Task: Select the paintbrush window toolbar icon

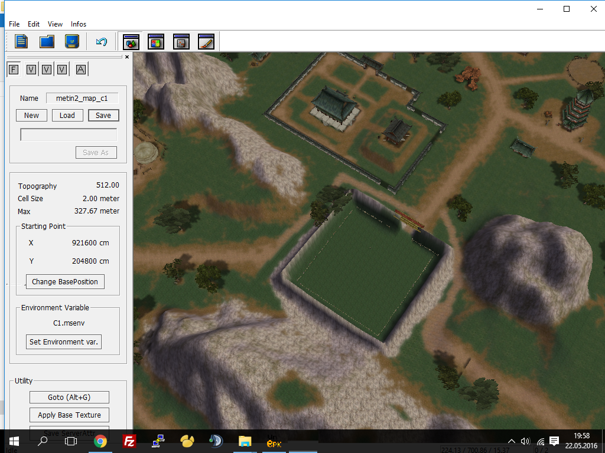Action: [206, 42]
